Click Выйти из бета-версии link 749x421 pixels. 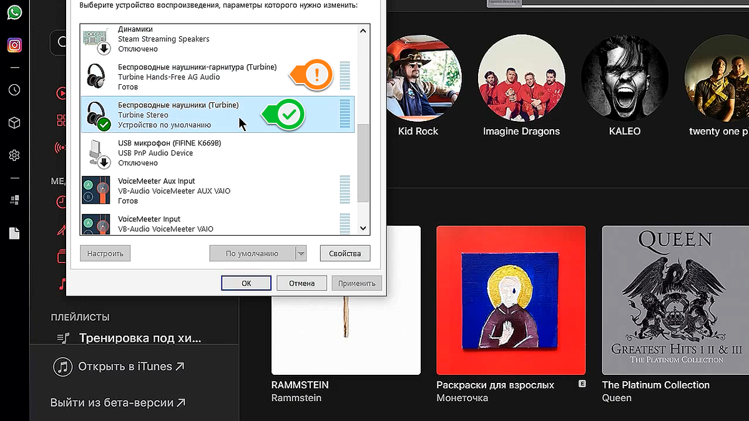click(x=118, y=402)
